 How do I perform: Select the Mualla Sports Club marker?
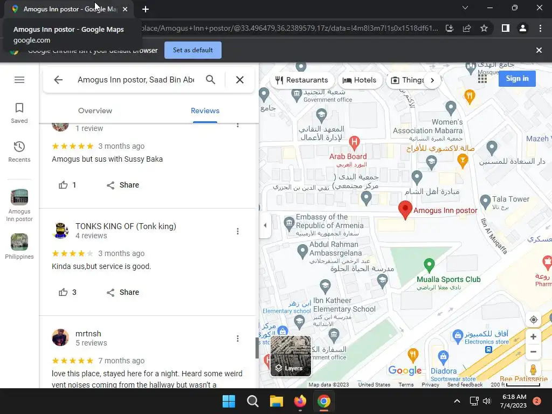click(429, 265)
